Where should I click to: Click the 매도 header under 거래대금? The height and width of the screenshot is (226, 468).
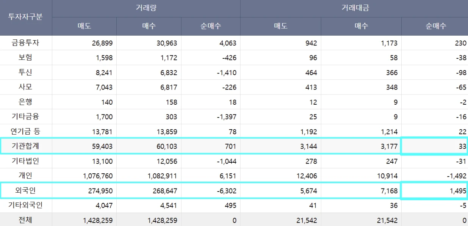280,26
